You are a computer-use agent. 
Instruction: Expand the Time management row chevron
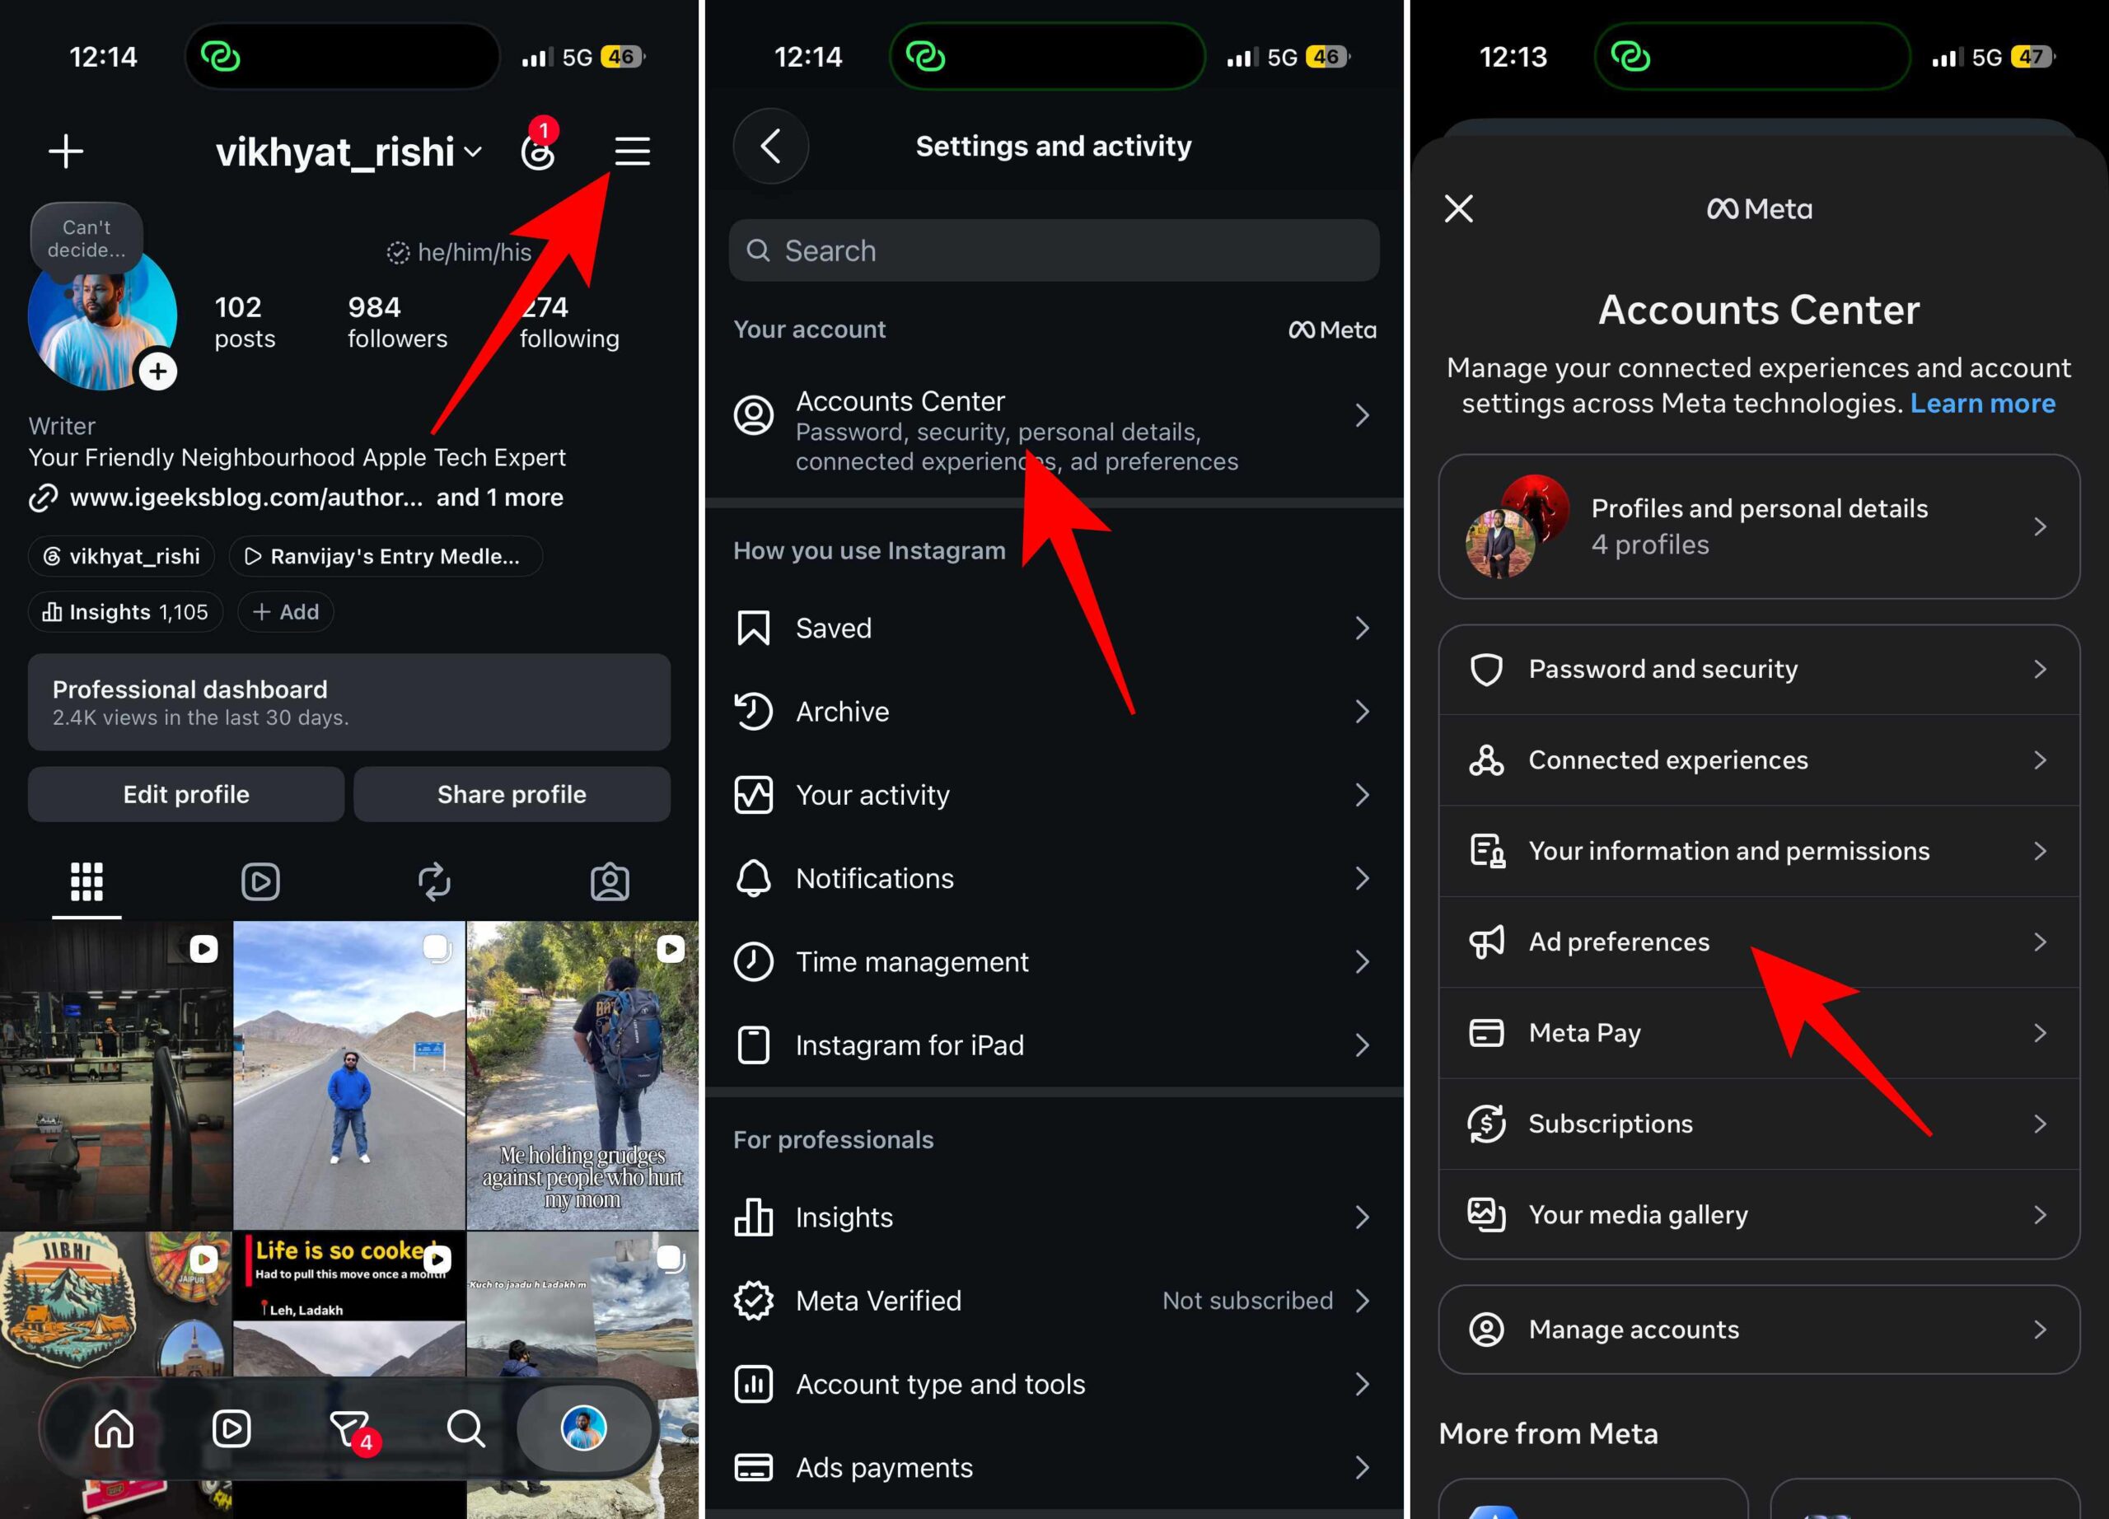[x=1363, y=961]
